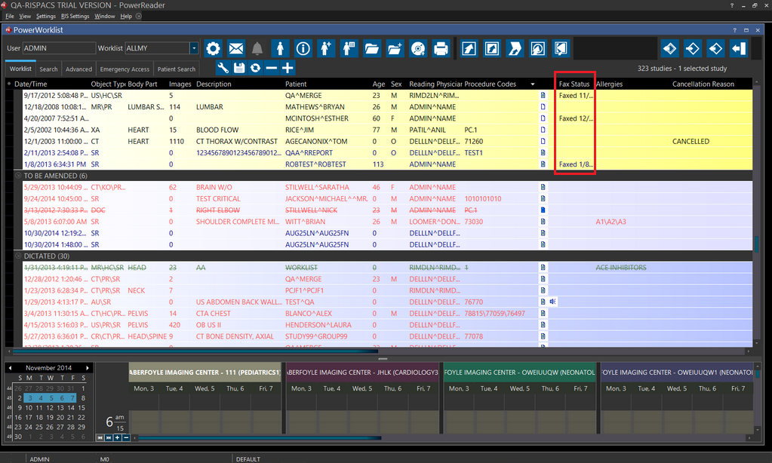Viewport: 772px width, 463px height.
Task: Click the printer icon in the toolbar
Action: point(441,48)
